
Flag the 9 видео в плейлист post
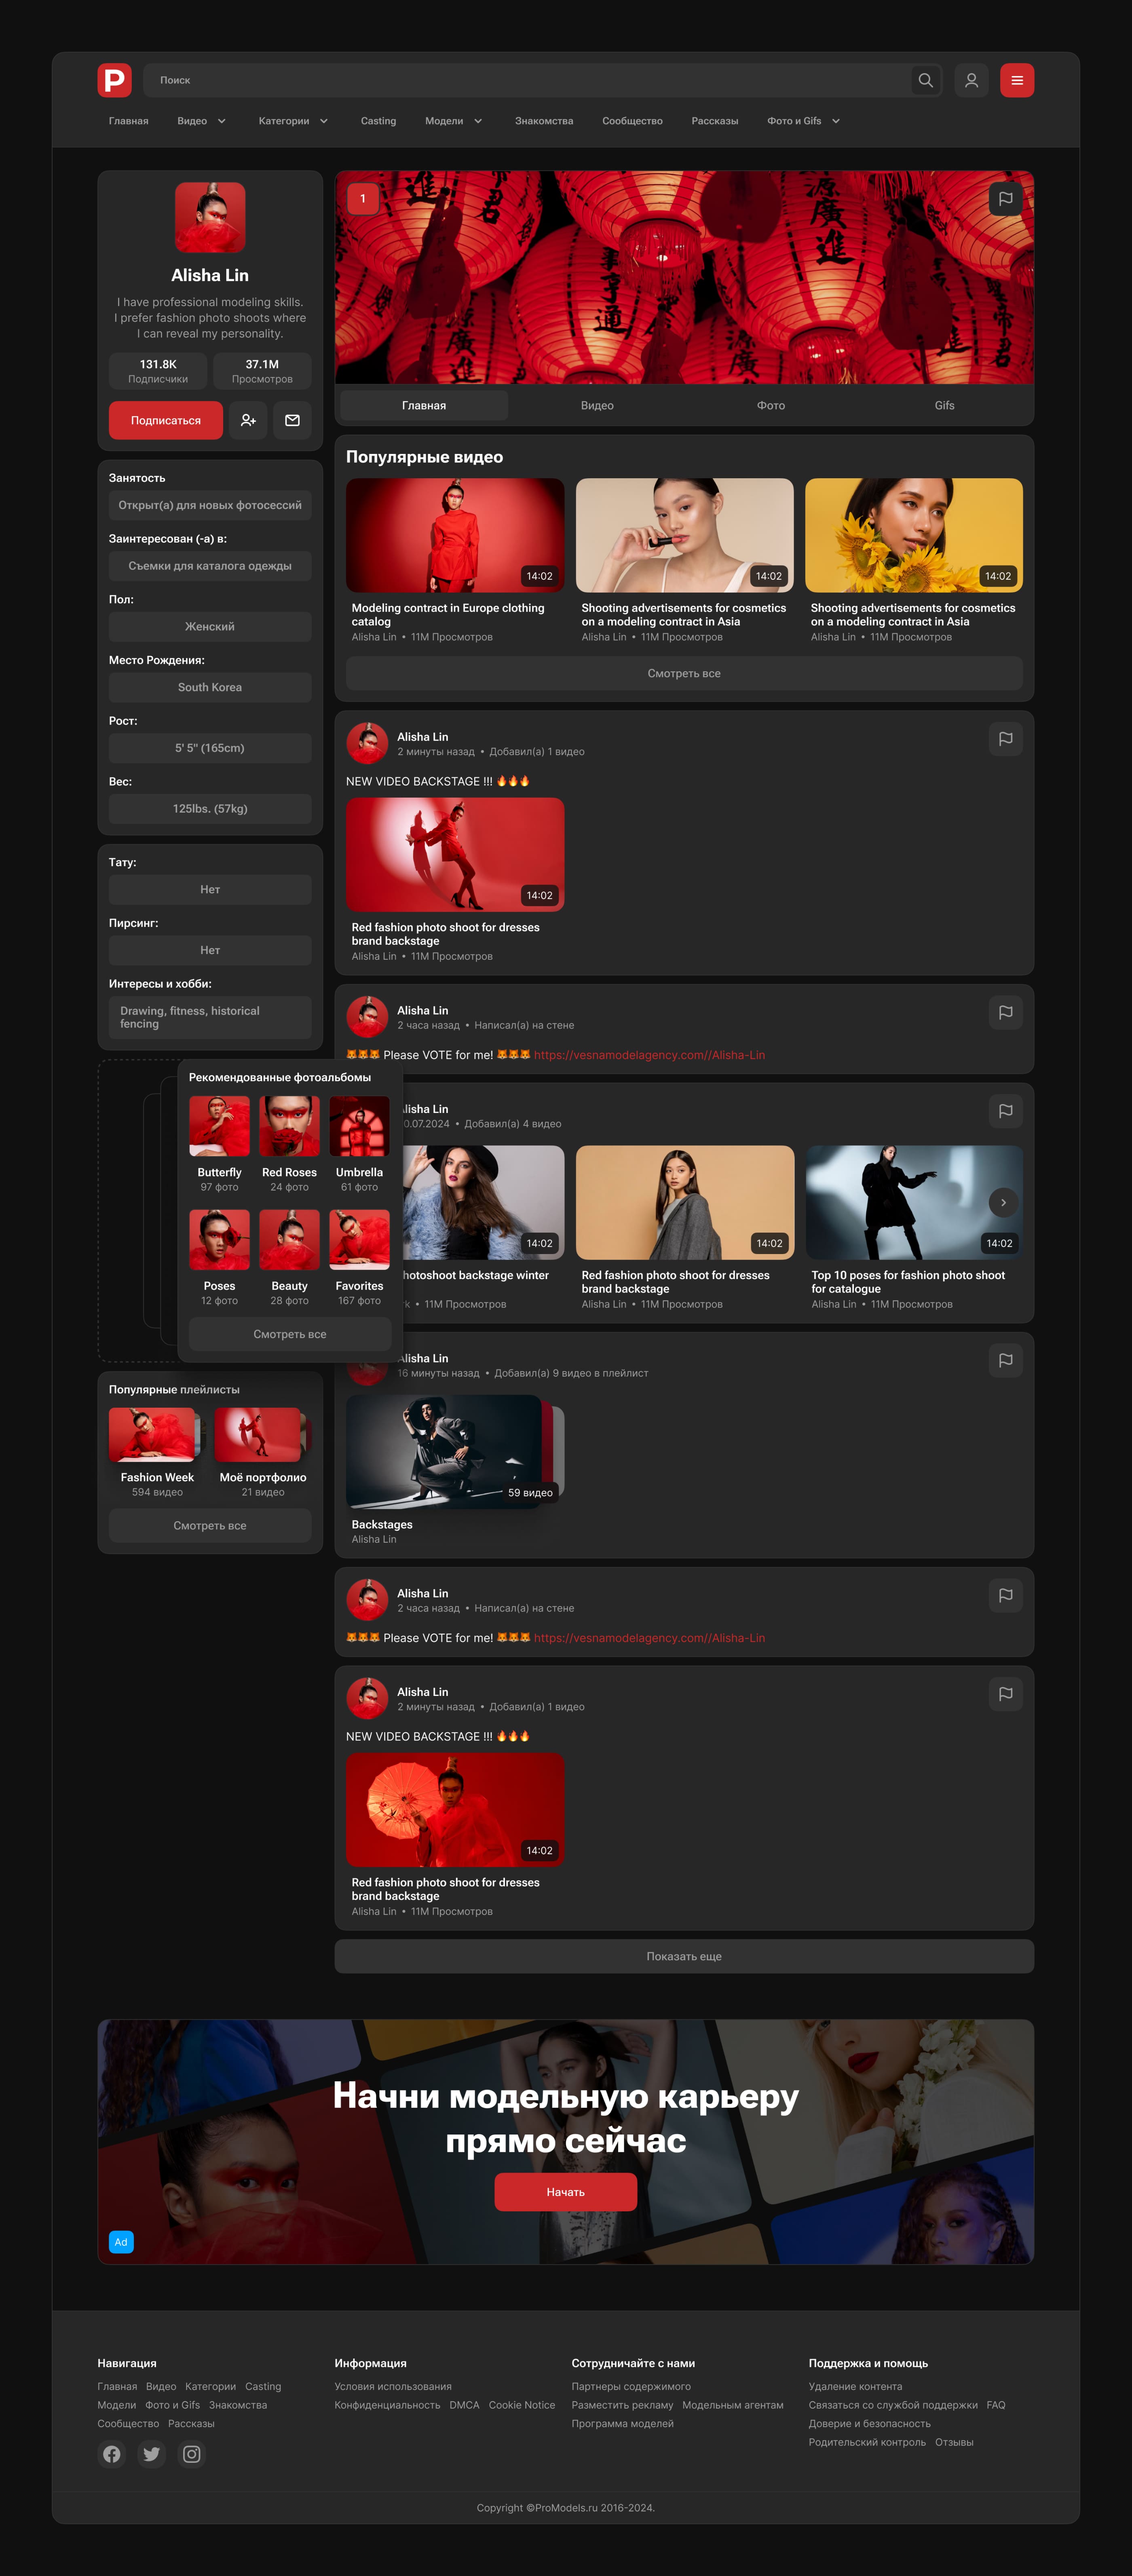click(1005, 1360)
